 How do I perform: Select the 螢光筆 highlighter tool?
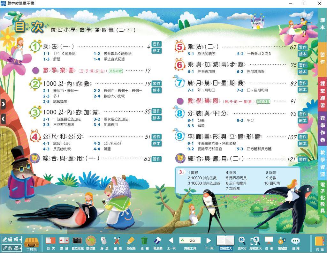[131, 243]
